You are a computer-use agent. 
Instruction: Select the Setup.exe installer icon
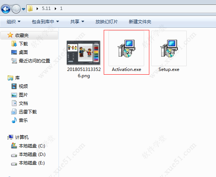click(169, 48)
